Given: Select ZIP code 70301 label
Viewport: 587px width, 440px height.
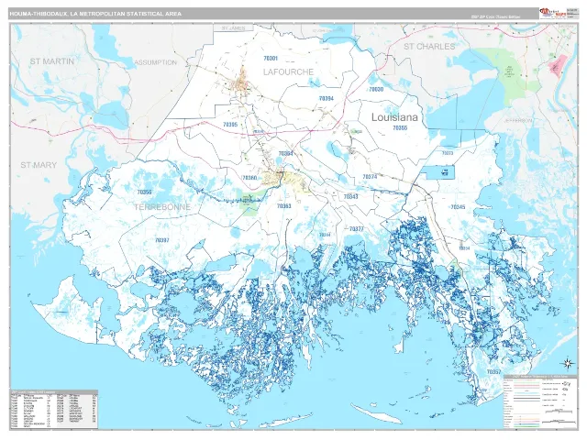Looking at the screenshot, I should (271, 58).
